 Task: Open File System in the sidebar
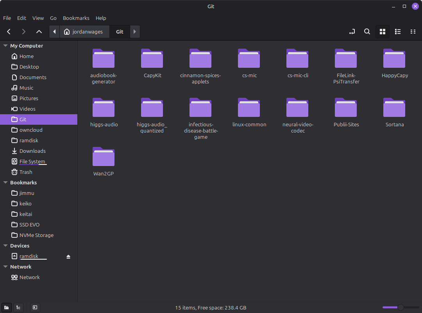(39, 162)
